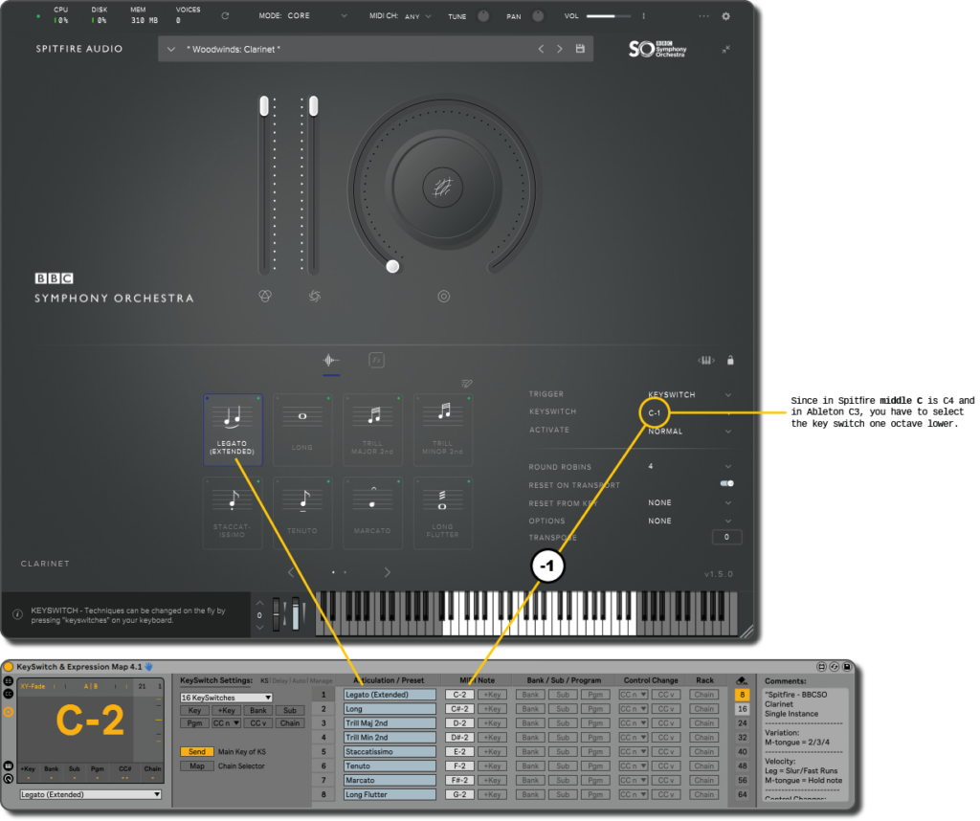Image resolution: width=980 pixels, height=821 pixels.
Task: Select the Legato (Extended) technique
Action: coord(233,430)
